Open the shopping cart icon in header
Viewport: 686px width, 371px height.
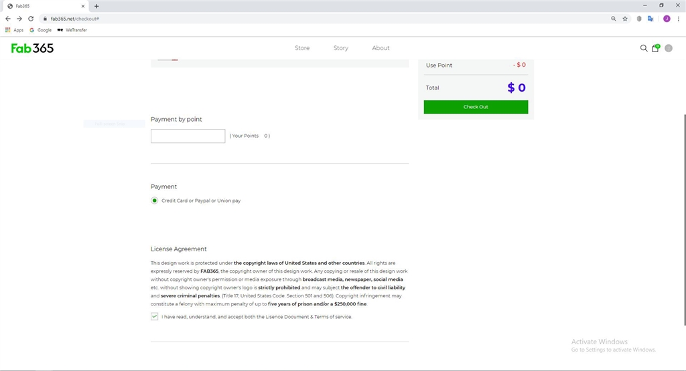point(655,48)
